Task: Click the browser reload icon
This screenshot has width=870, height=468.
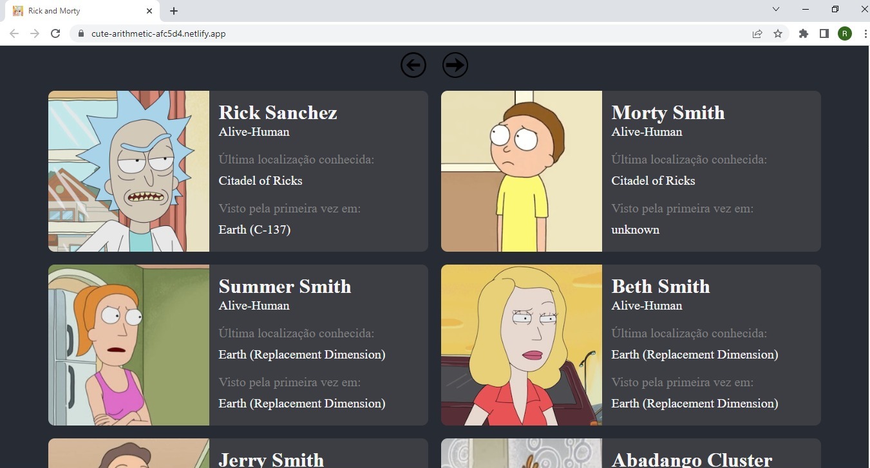Action: click(55, 33)
